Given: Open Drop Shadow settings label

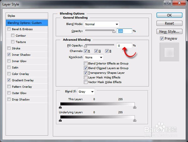Looking at the screenshot, I should (21, 99).
